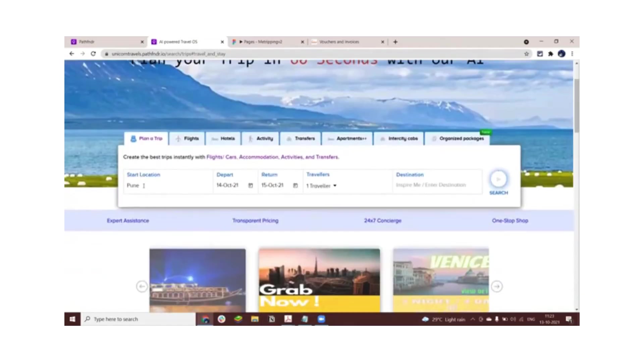
Task: Open the Grab Now promo card
Action: [x=319, y=280]
